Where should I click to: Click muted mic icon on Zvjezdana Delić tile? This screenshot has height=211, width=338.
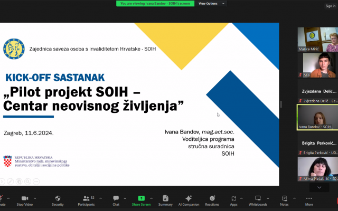click(301, 101)
